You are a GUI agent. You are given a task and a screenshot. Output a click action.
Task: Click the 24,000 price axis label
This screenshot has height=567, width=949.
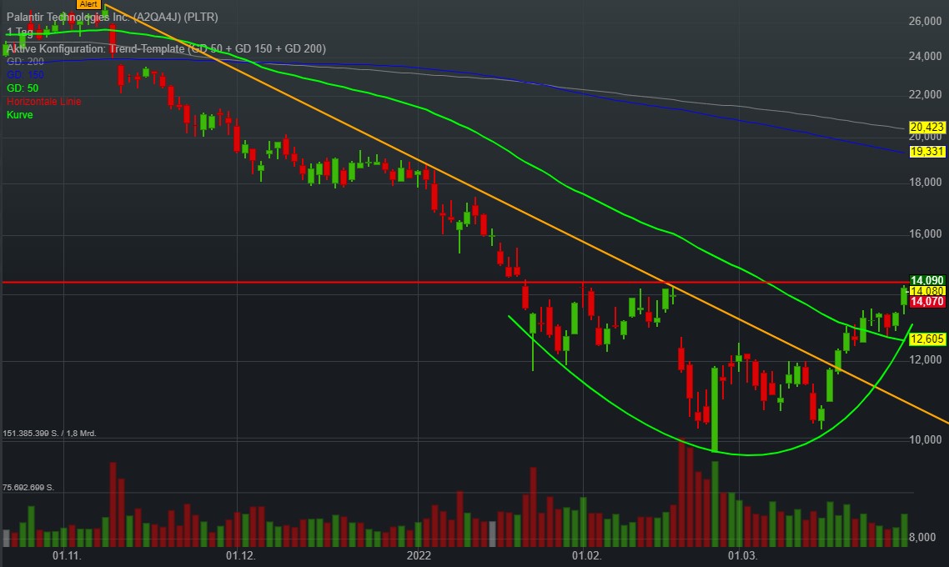tap(925, 56)
